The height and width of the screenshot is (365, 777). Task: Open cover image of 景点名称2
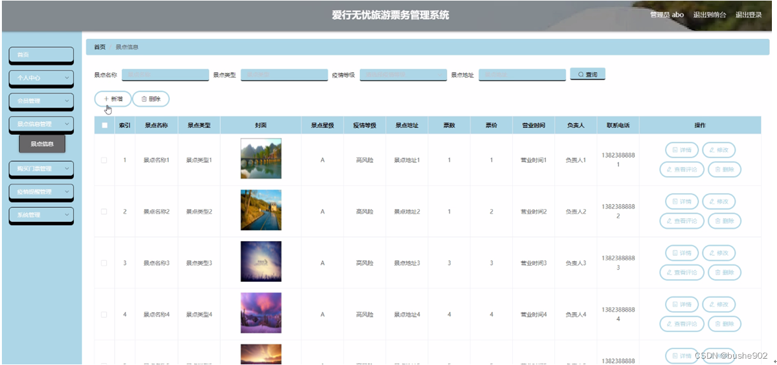(260, 210)
